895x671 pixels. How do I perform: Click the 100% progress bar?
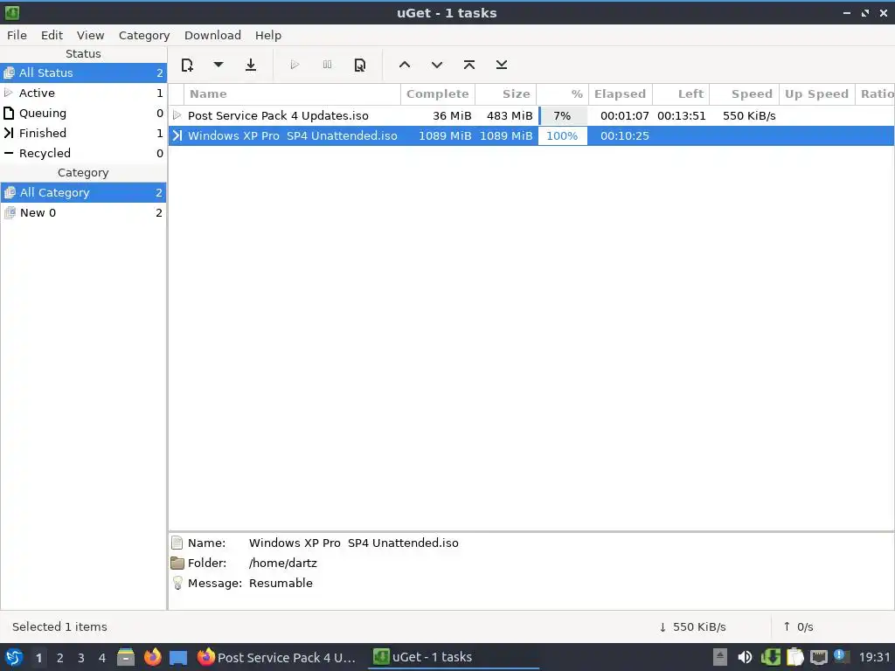coord(563,135)
